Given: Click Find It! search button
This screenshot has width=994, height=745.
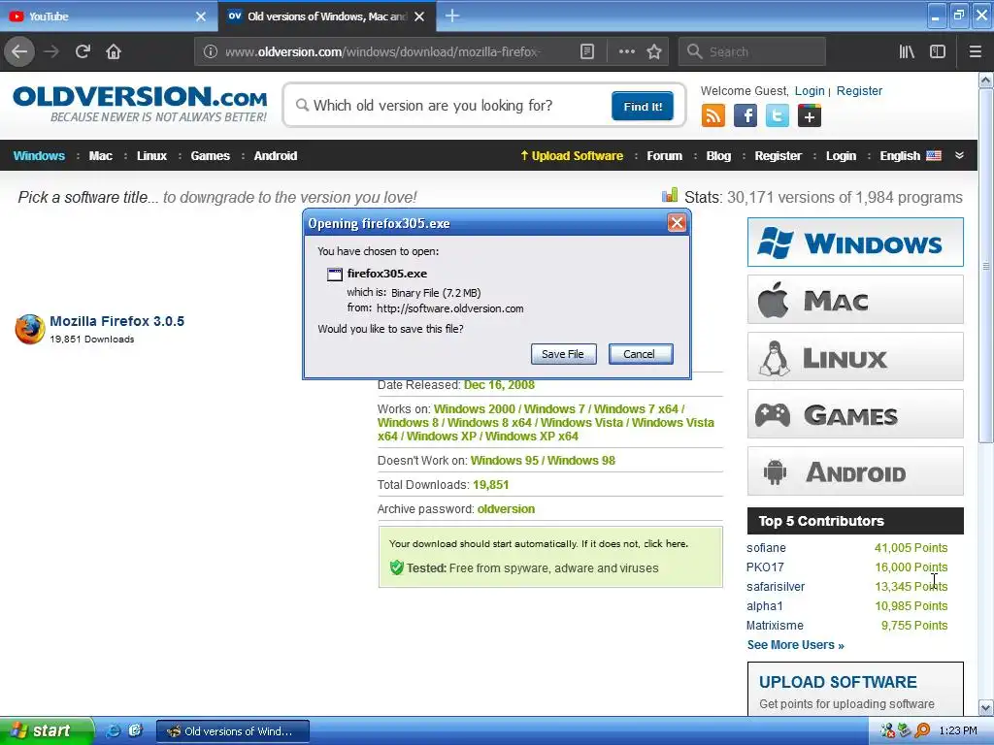Looking at the screenshot, I should [x=643, y=106].
